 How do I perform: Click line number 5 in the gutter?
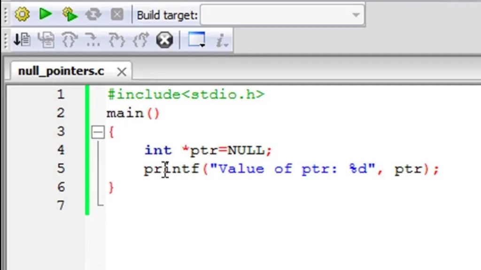tap(61, 169)
